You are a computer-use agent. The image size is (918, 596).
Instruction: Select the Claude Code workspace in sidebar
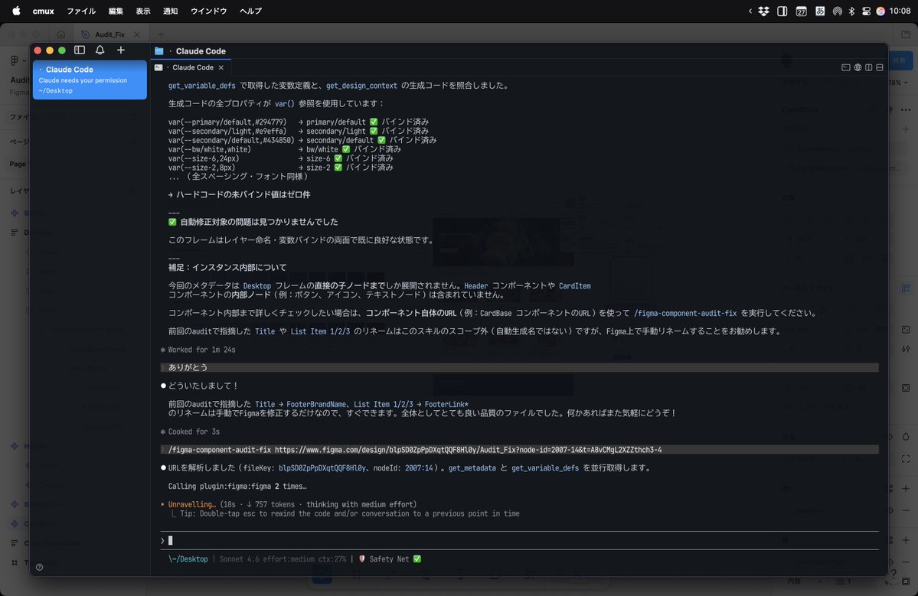click(90, 80)
